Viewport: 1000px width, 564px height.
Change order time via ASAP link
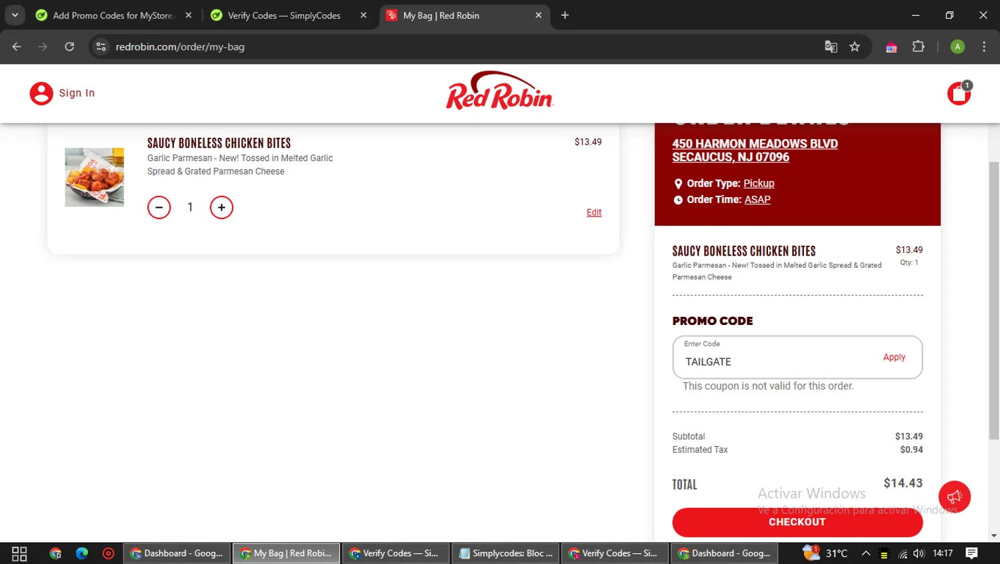click(757, 199)
